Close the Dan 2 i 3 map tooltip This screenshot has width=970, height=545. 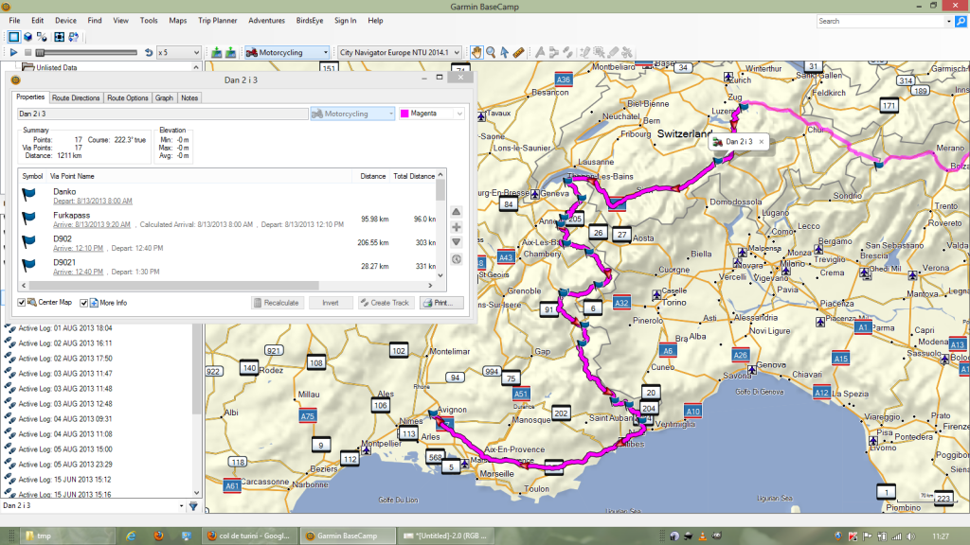pyautogui.click(x=762, y=142)
